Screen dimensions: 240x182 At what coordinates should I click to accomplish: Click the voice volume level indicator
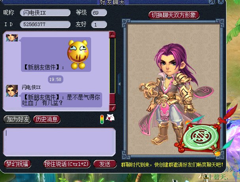click(x=102, y=119)
